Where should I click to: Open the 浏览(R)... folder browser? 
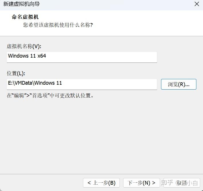179,84
